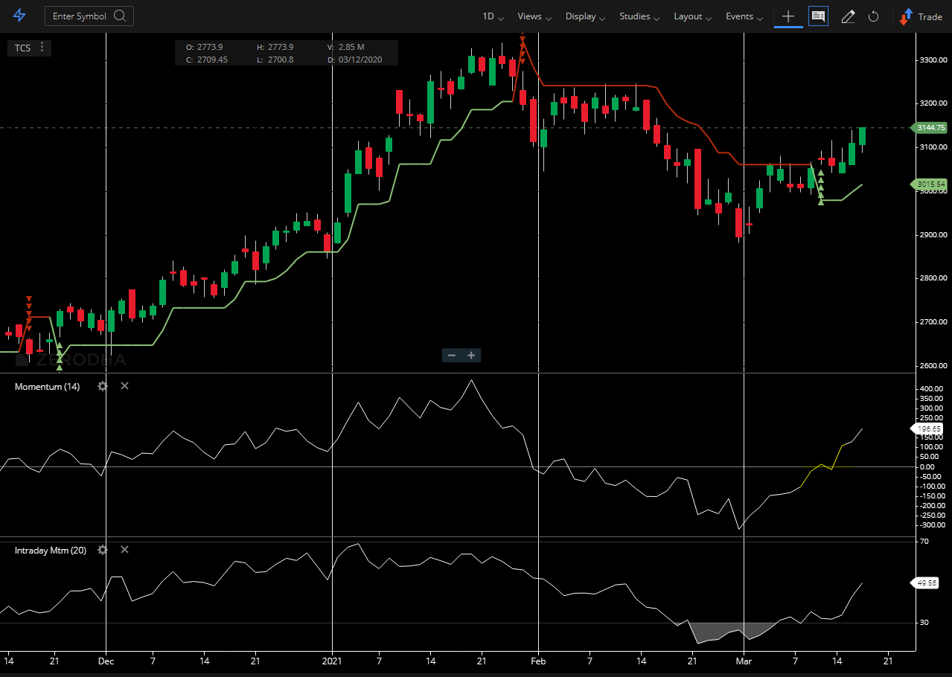952x677 pixels.
Task: Click the Mar label on time axis
Action: pyautogui.click(x=744, y=661)
